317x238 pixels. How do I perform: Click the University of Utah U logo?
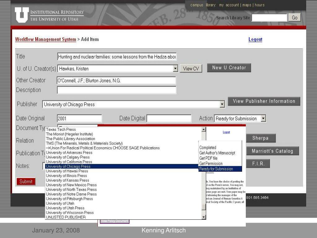pos(22,15)
